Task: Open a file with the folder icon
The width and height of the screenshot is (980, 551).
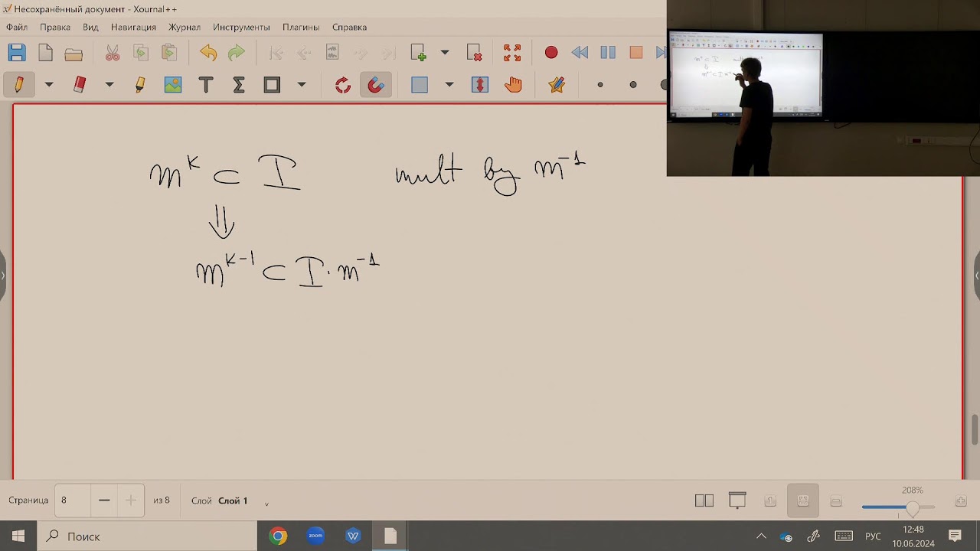Action: 73,54
